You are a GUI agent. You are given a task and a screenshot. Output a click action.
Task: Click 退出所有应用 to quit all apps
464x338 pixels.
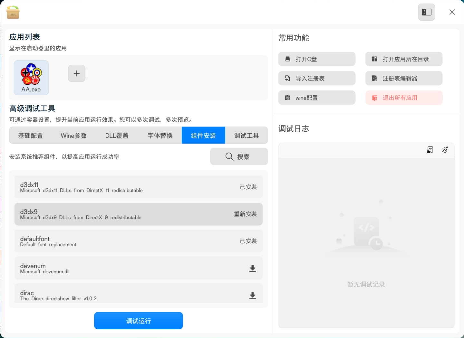coord(404,98)
